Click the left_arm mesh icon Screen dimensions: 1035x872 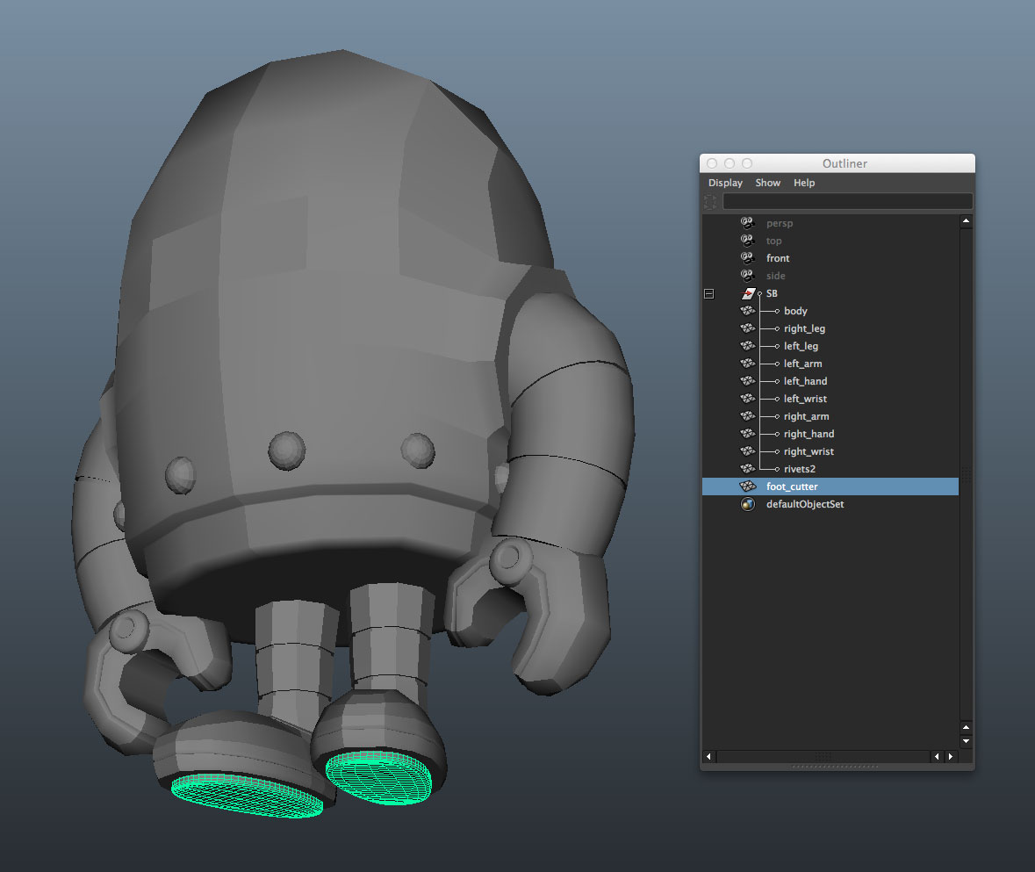point(748,363)
